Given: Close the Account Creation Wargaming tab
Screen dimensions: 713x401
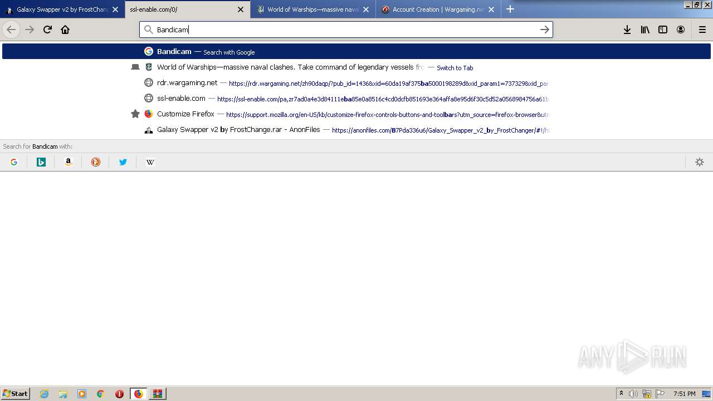Looking at the screenshot, I should [491, 9].
